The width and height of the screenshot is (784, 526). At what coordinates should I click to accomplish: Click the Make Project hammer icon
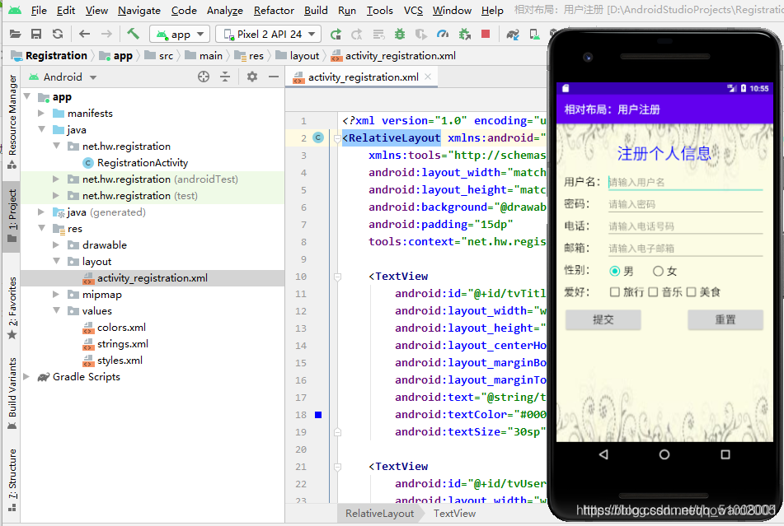pyautogui.click(x=133, y=34)
